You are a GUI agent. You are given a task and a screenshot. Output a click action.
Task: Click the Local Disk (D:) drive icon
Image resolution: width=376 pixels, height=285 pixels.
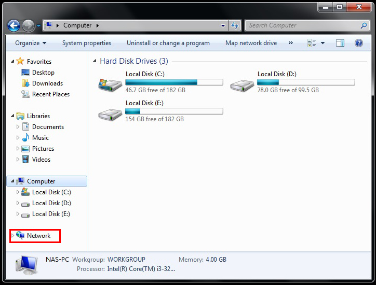[242, 85]
